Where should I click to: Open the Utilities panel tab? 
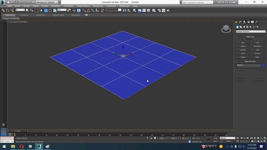pyautogui.click(x=257, y=22)
